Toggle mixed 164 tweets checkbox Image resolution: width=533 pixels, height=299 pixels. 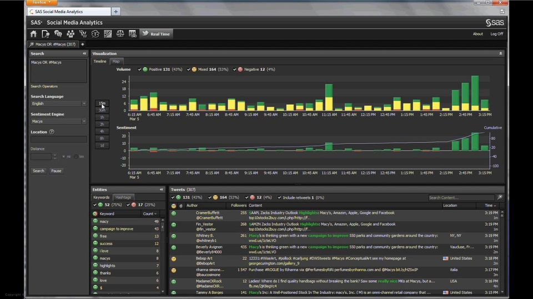[210, 198]
